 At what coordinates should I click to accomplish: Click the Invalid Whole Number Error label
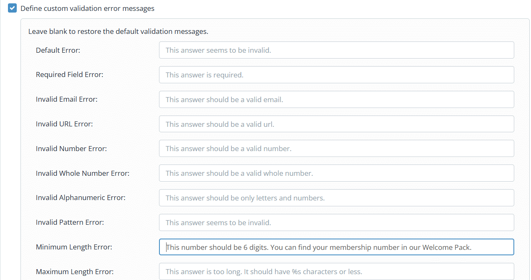point(83,173)
